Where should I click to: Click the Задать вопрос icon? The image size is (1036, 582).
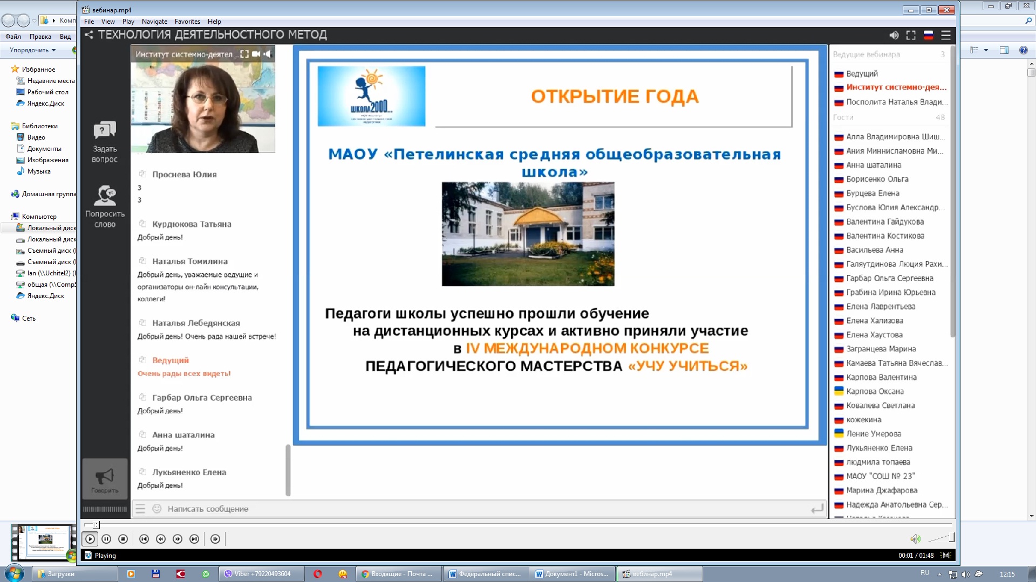(105, 131)
